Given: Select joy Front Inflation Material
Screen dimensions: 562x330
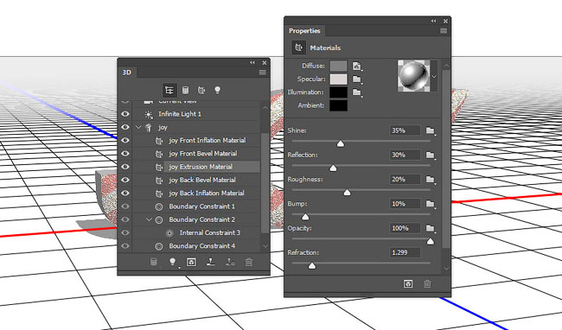Looking at the screenshot, I should pos(196,140).
